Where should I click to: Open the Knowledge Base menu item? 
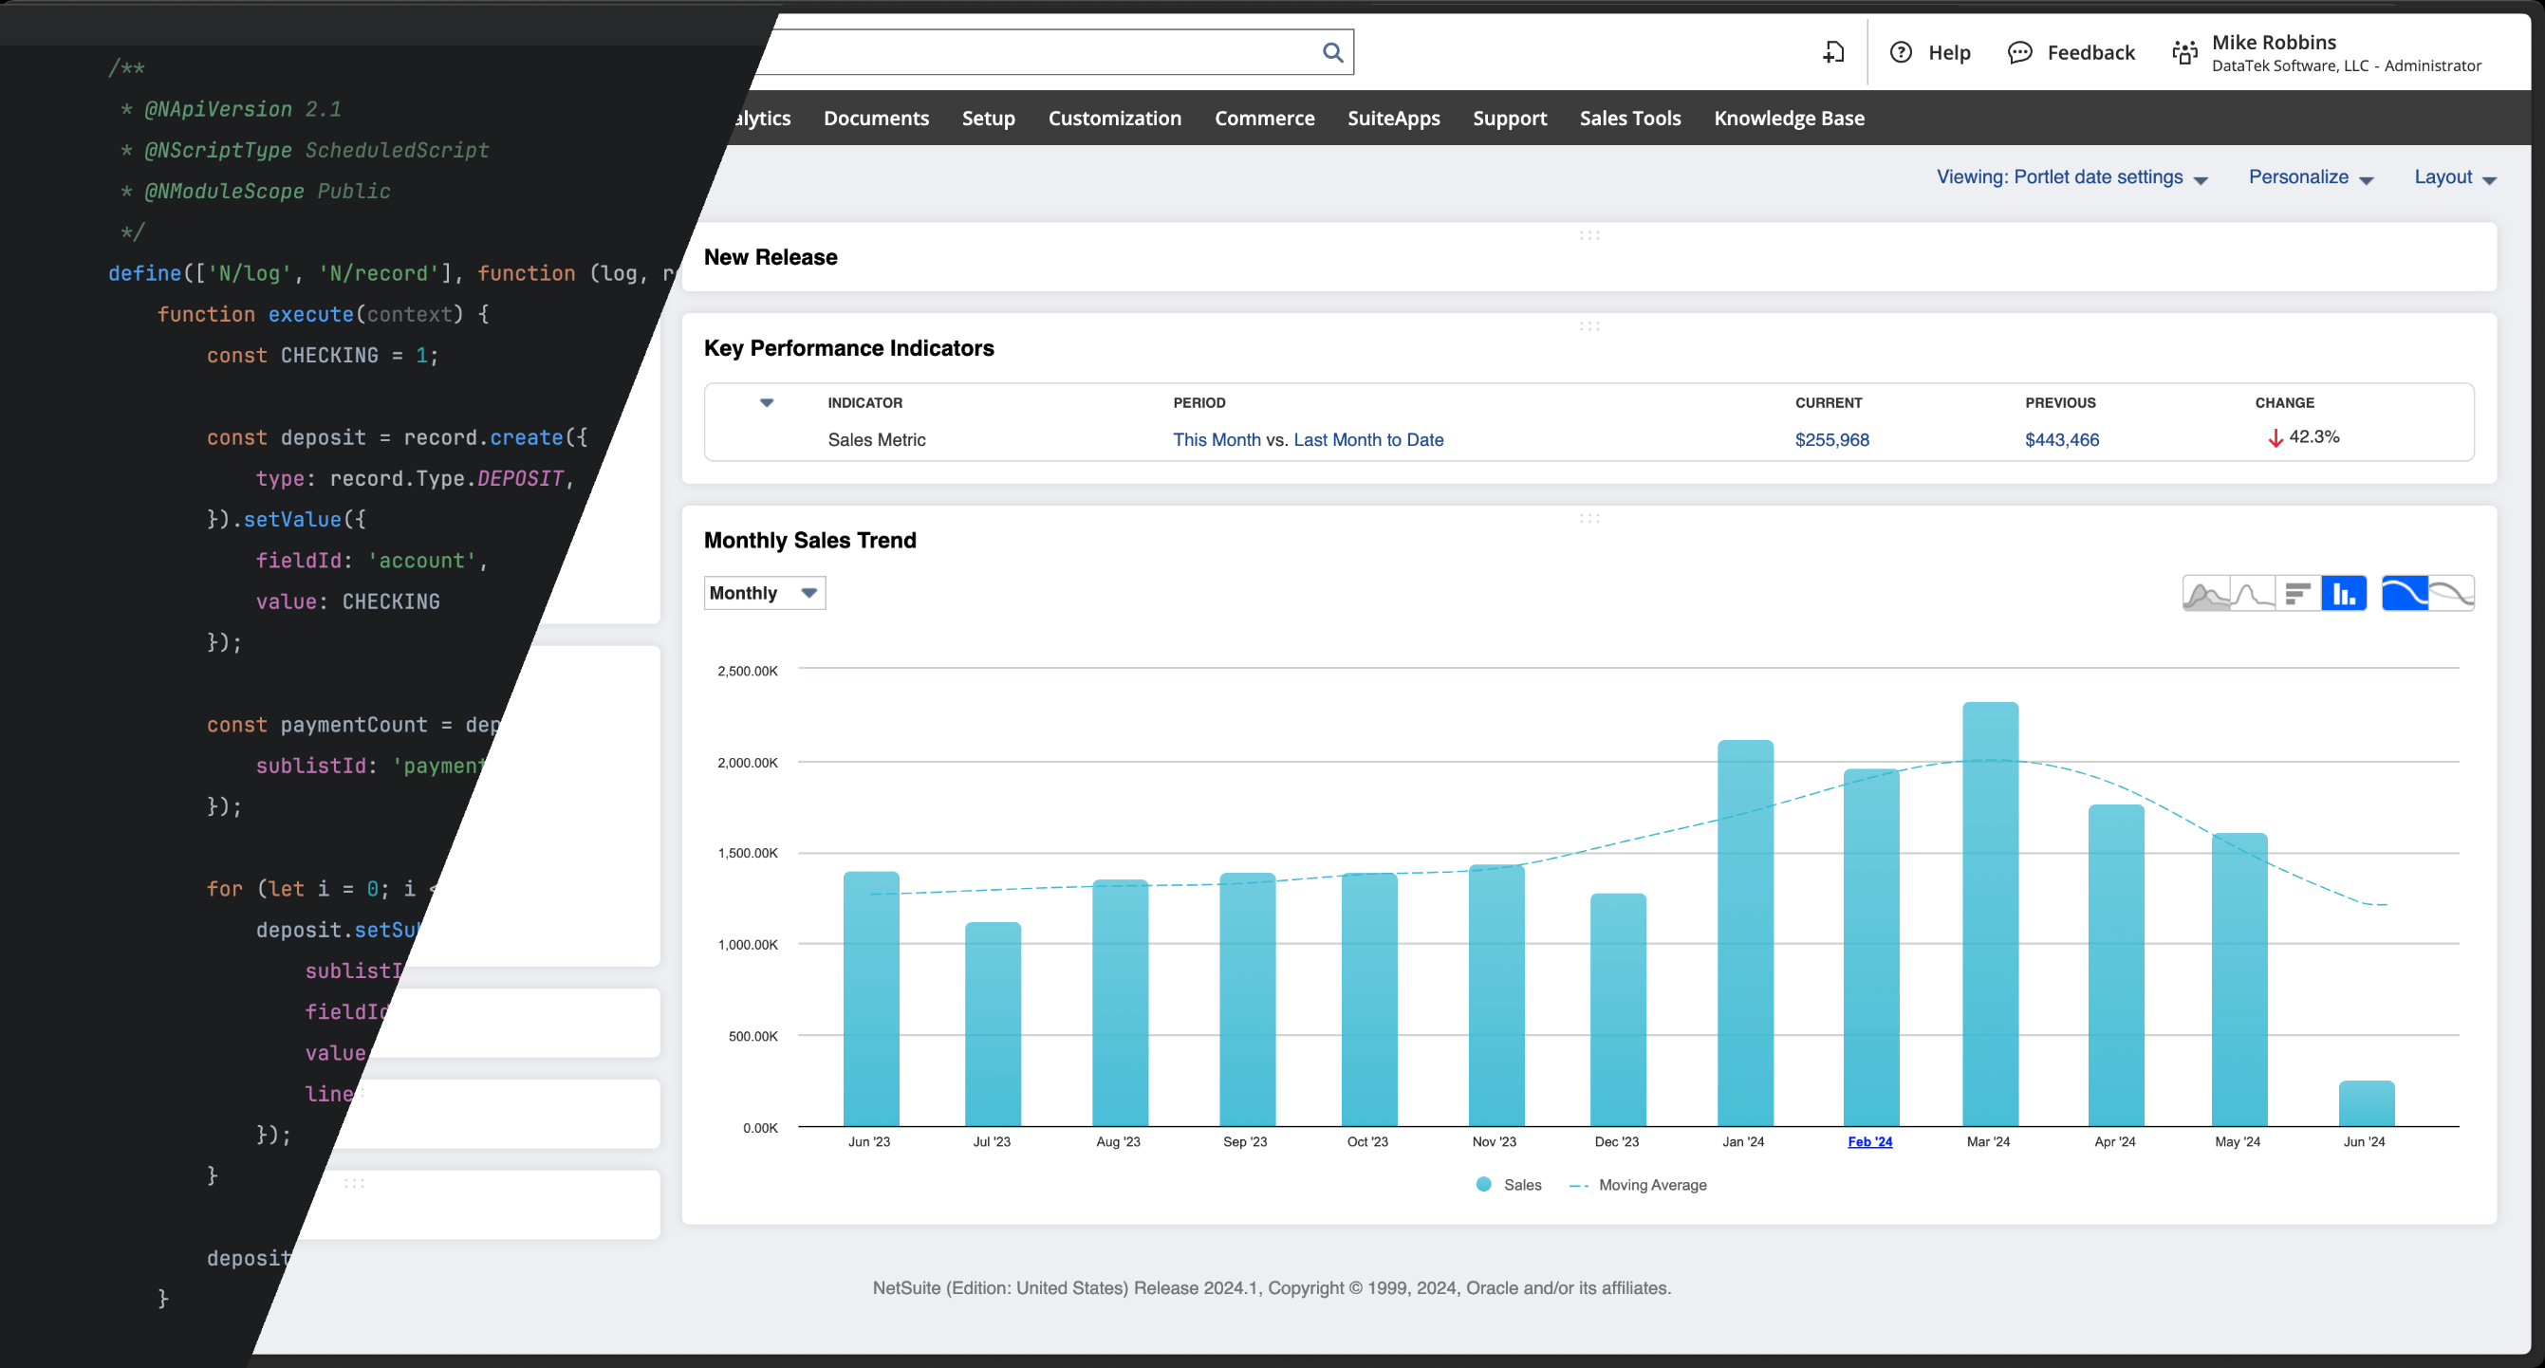pyautogui.click(x=1790, y=118)
